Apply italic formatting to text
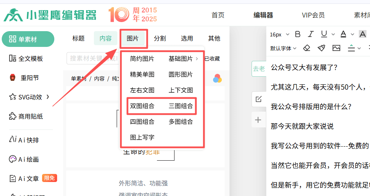 (x=310, y=34)
